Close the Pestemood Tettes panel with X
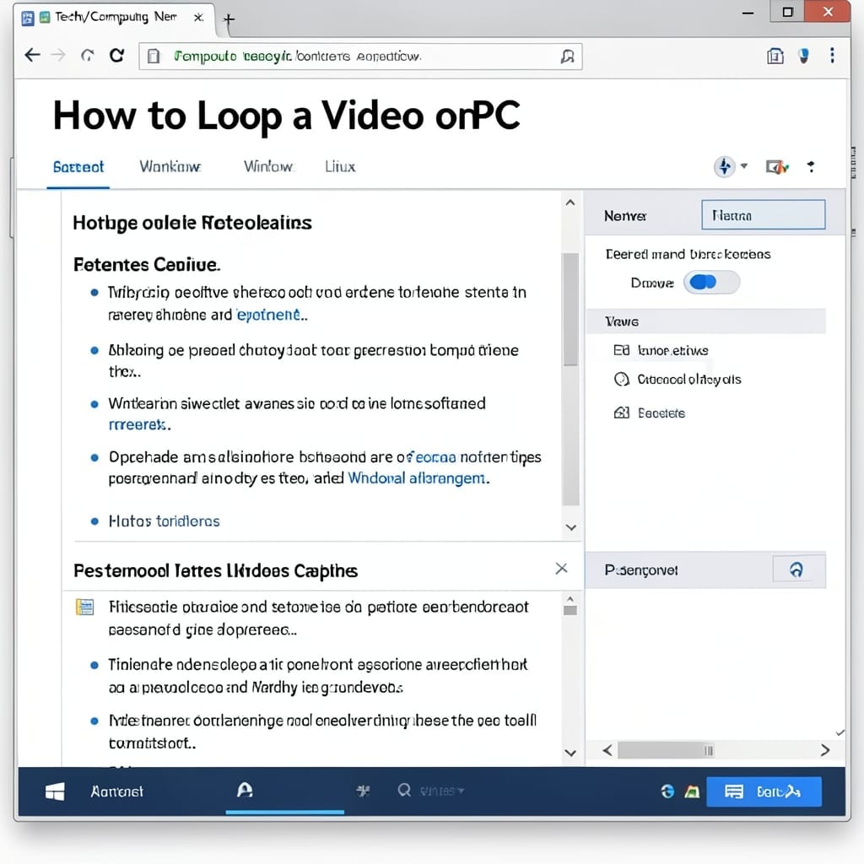Viewport: 864px width, 864px height. tap(561, 568)
